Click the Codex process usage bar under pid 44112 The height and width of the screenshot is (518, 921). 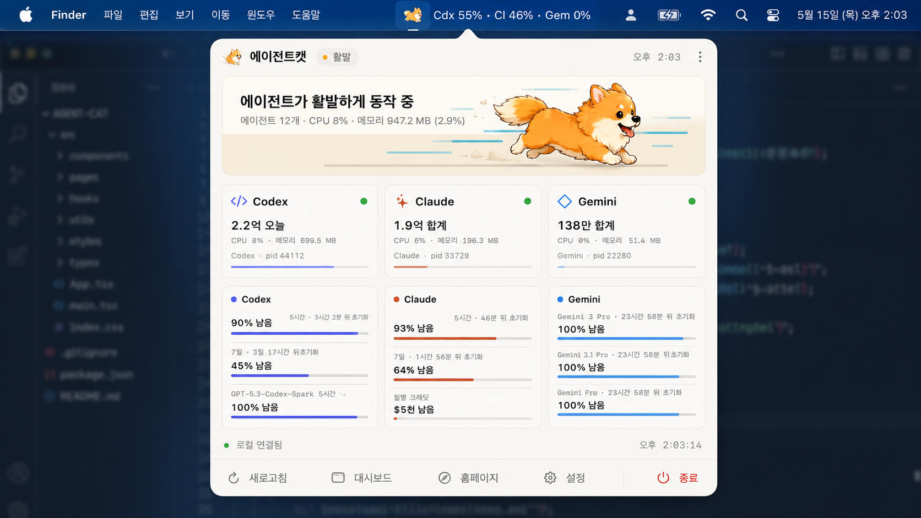click(x=300, y=267)
